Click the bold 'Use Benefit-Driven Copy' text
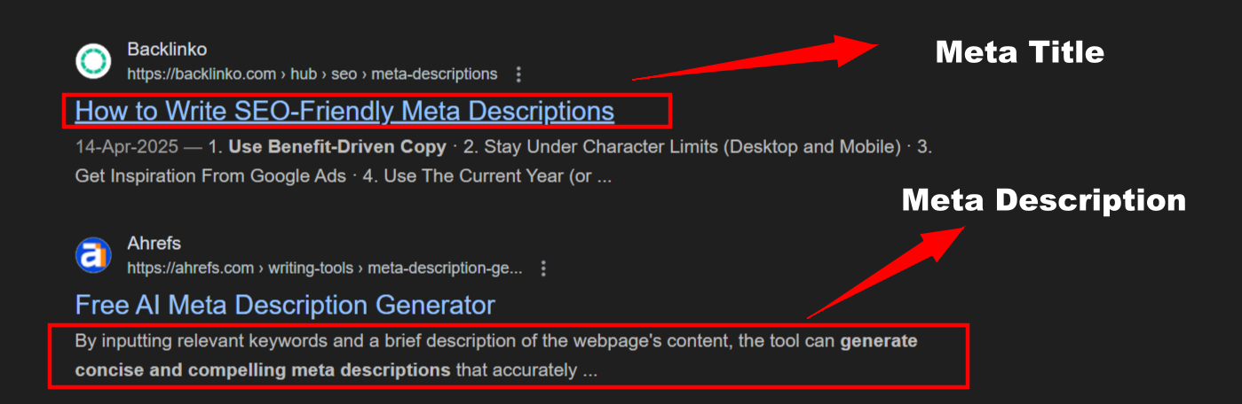This screenshot has width=1242, height=404. pos(337,146)
